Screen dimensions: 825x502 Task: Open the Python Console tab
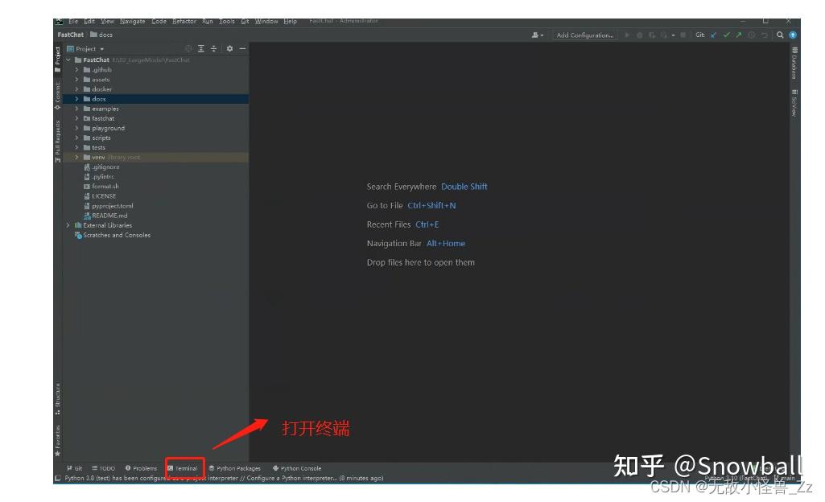[x=297, y=468]
